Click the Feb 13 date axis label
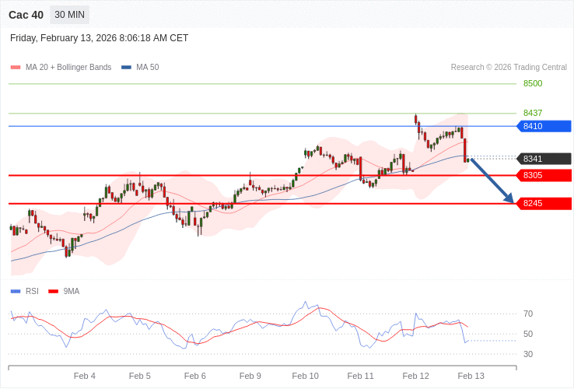The image size is (574, 389). click(471, 376)
